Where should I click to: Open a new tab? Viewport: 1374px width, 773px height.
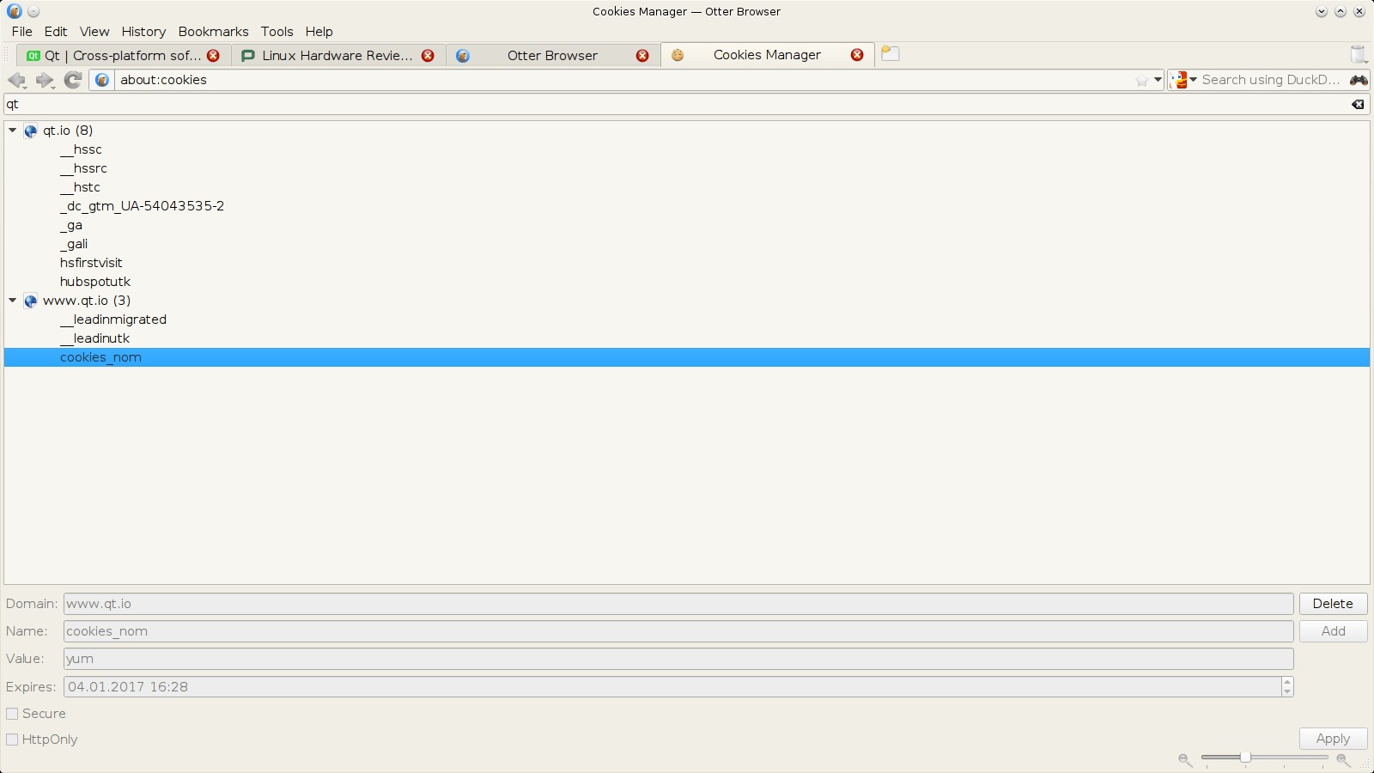click(891, 54)
